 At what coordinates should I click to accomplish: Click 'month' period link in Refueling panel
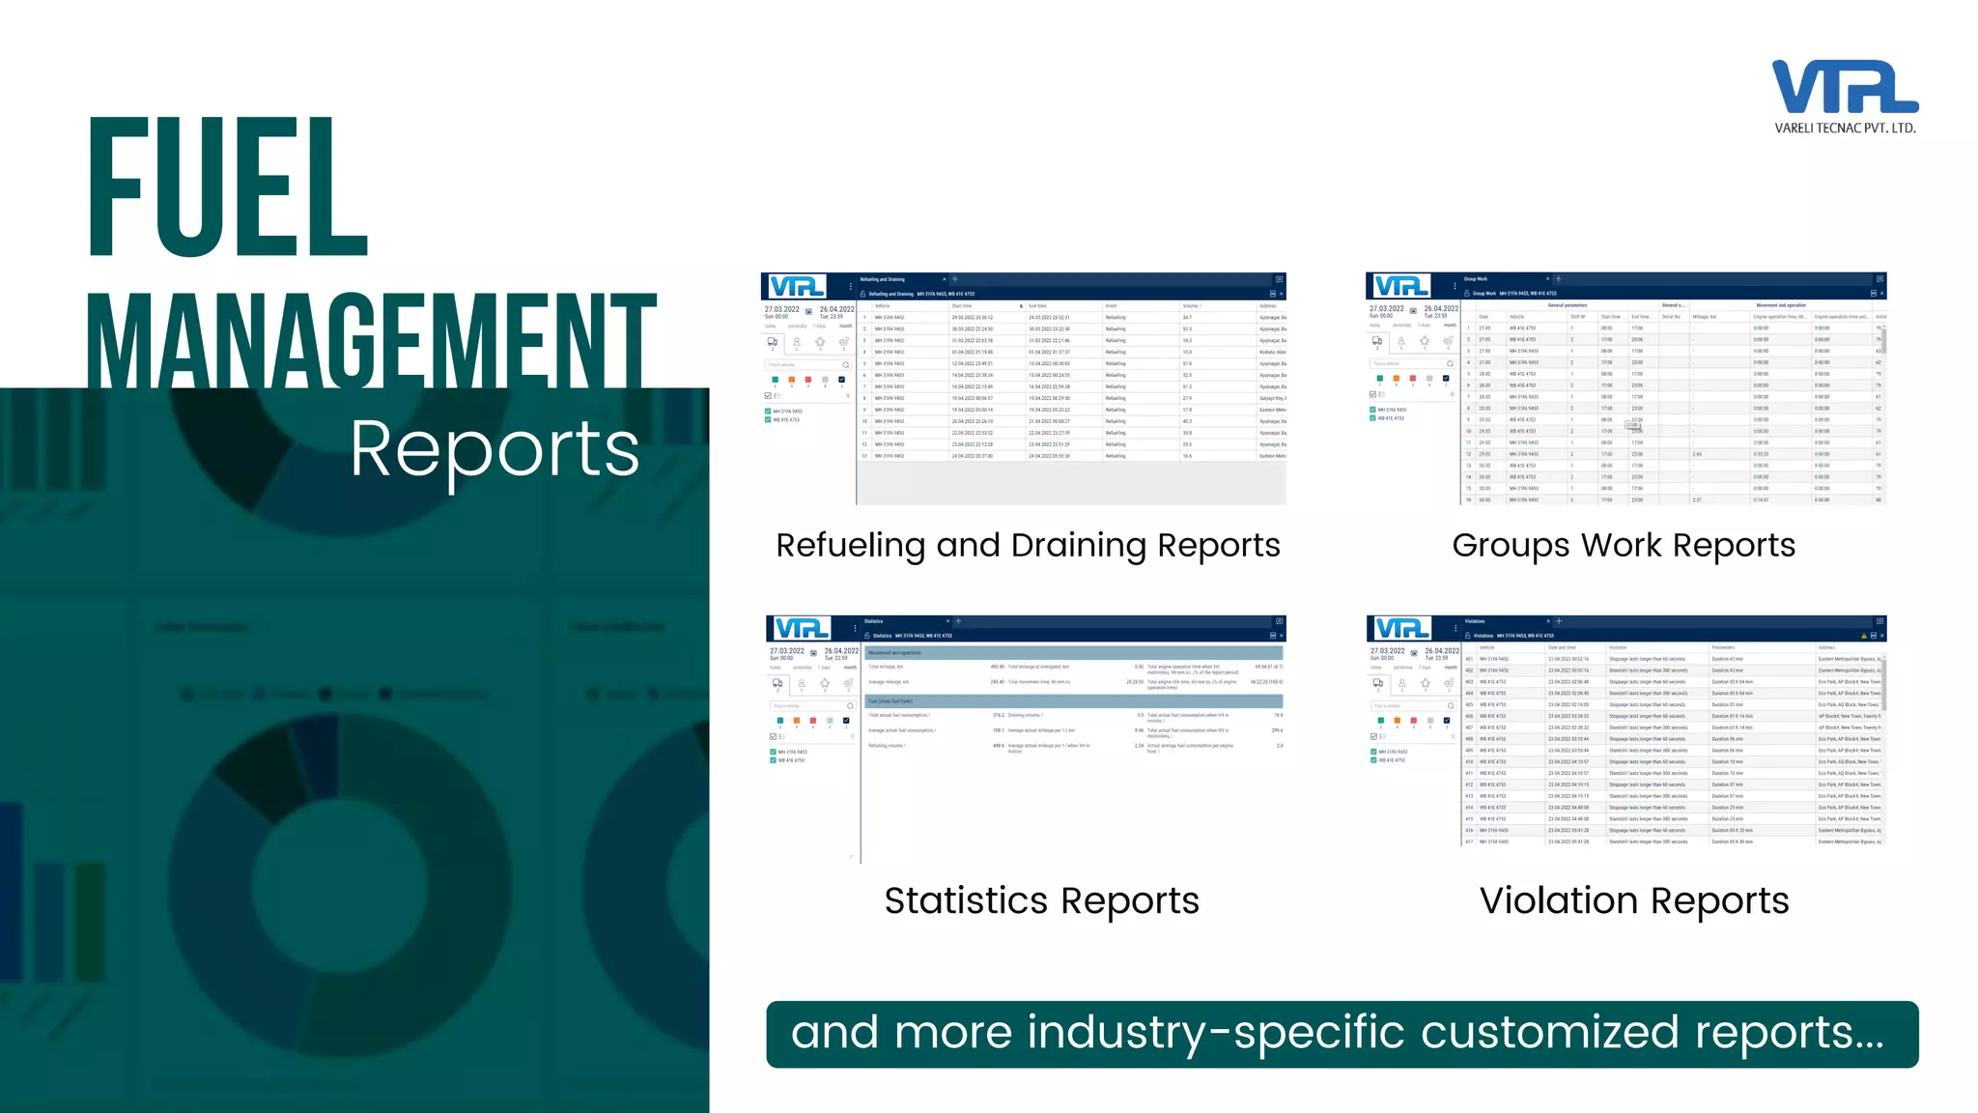coord(846,326)
